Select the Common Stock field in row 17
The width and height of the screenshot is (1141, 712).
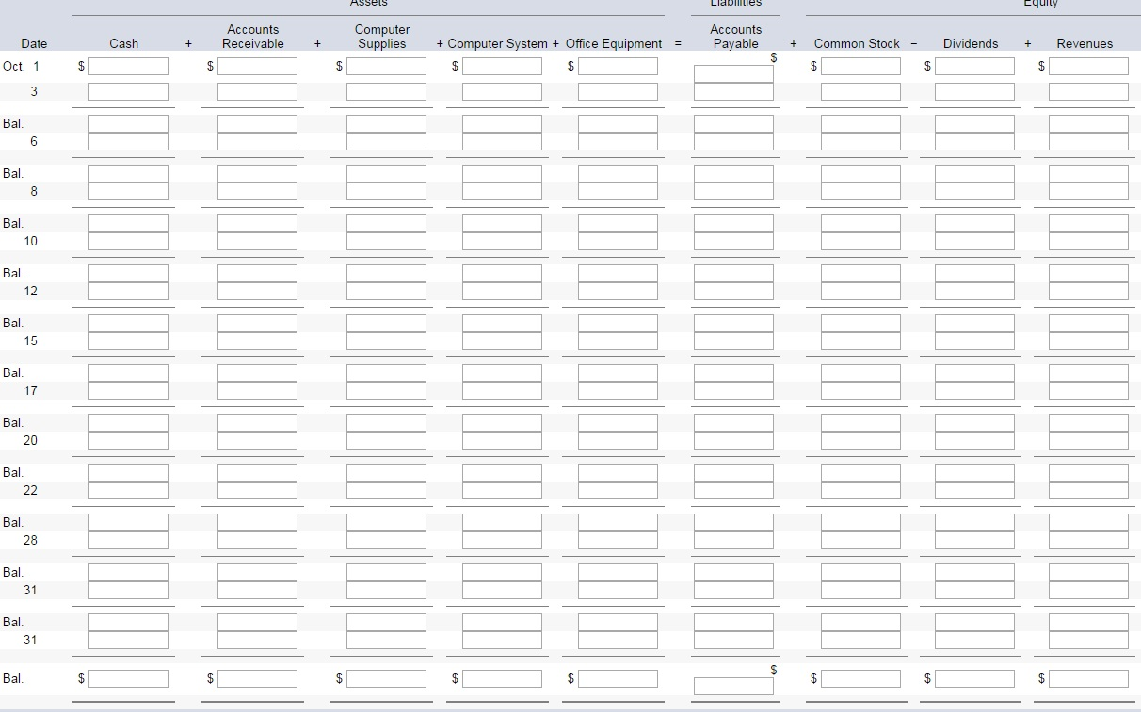point(860,390)
